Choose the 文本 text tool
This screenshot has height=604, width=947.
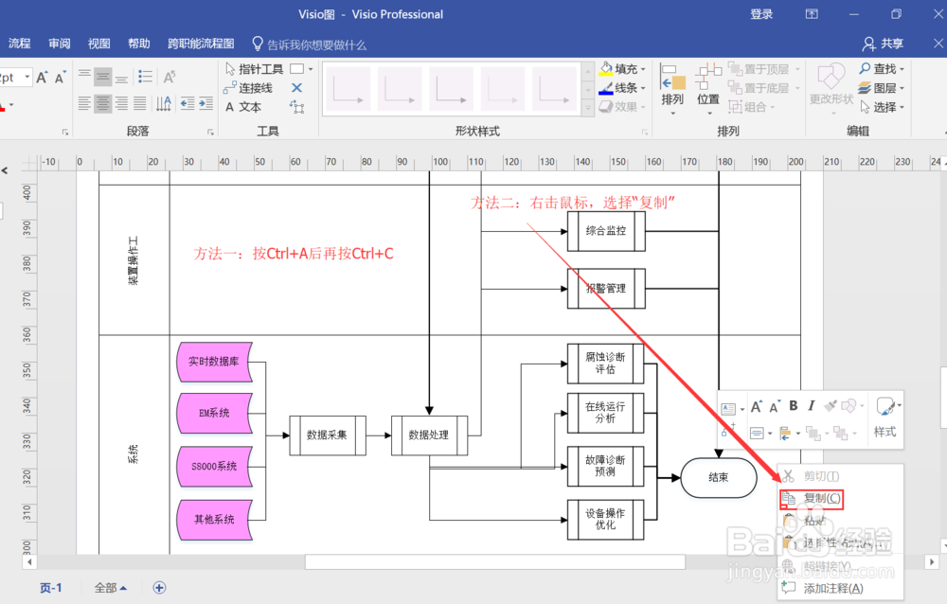[243, 107]
